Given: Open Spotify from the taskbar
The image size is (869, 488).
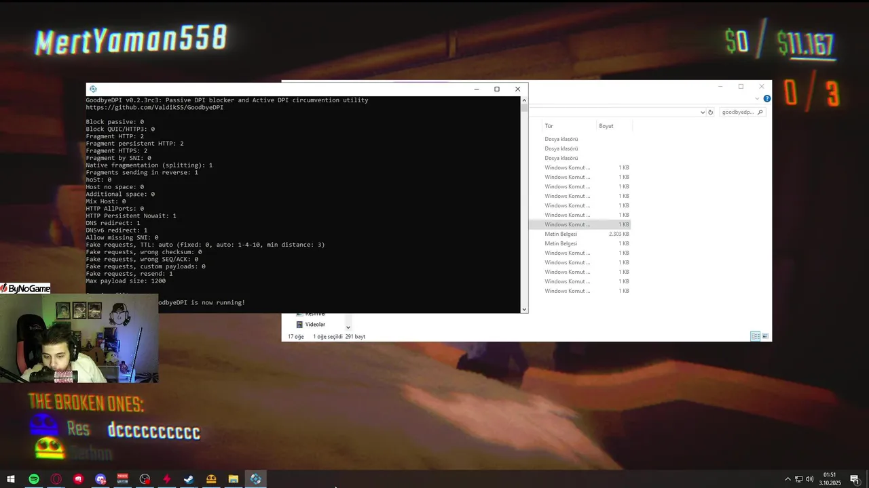Looking at the screenshot, I should [x=33, y=479].
